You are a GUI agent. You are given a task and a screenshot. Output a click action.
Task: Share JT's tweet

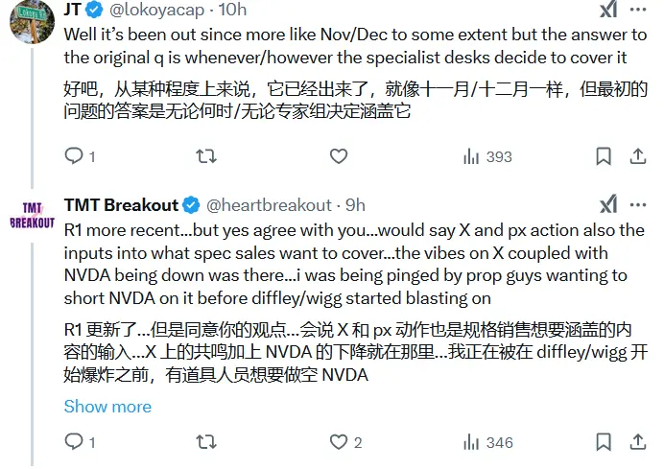(x=637, y=155)
